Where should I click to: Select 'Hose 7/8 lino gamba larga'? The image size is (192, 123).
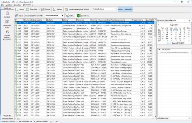tap(121, 48)
